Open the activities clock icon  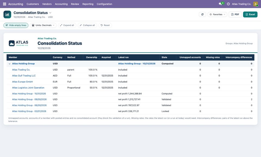228,4
